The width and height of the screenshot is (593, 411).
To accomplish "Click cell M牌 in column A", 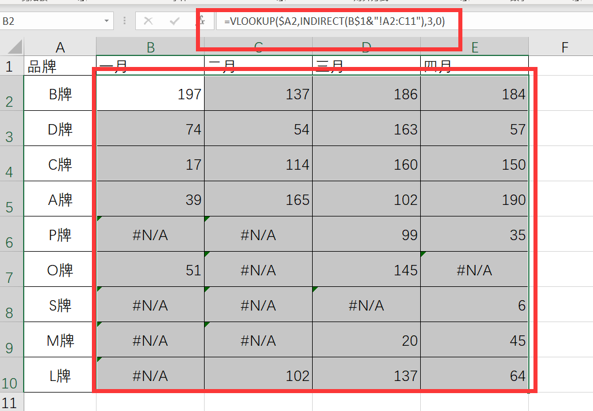I will 60,339.
